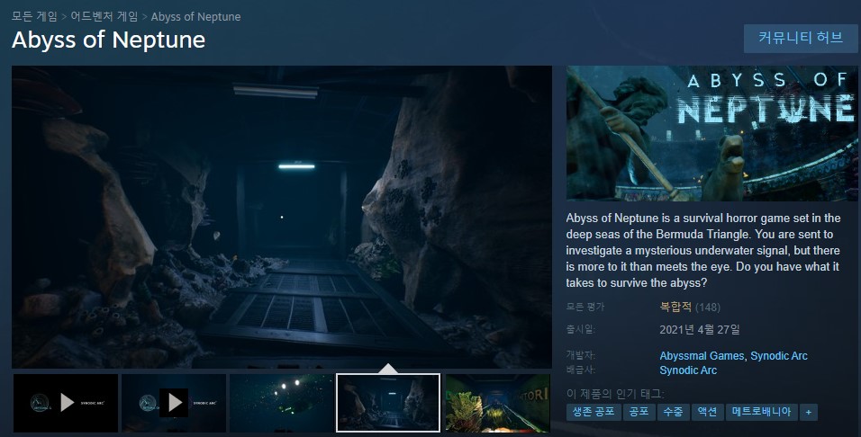Select the 액션 tag
This screenshot has height=437, width=861.
(x=707, y=412)
